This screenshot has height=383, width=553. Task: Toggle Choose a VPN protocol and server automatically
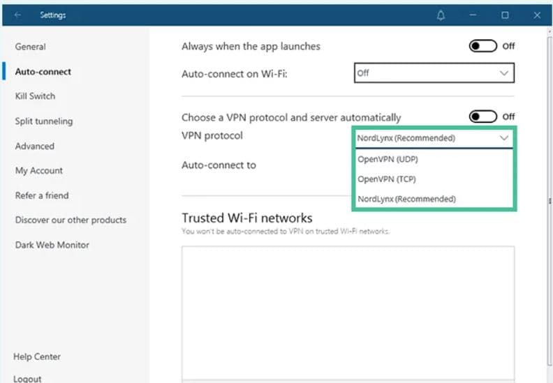[x=482, y=117]
